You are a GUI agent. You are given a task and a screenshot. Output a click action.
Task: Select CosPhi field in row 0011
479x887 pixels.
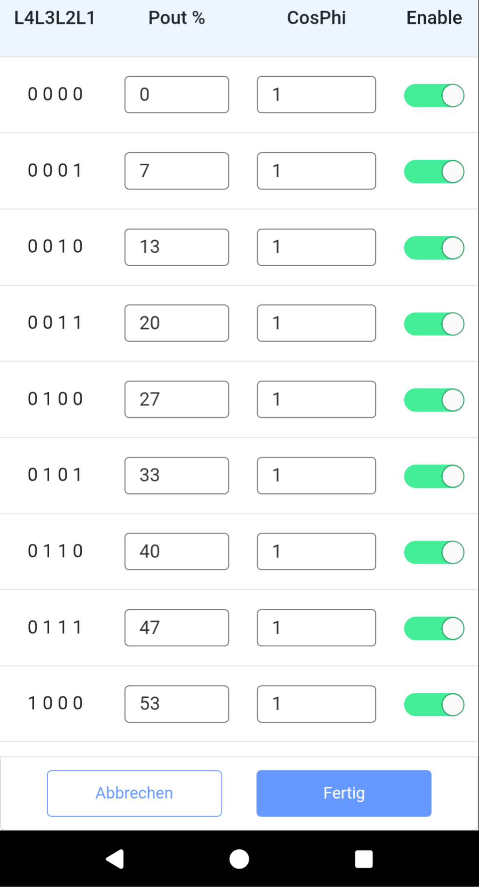point(316,323)
